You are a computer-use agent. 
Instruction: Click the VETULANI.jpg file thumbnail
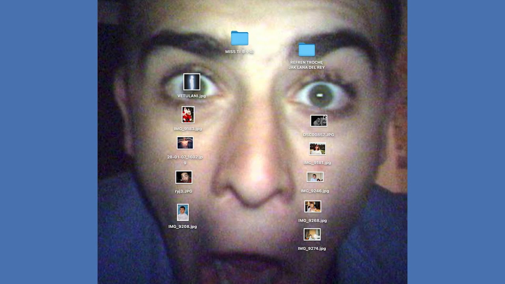pos(192,82)
